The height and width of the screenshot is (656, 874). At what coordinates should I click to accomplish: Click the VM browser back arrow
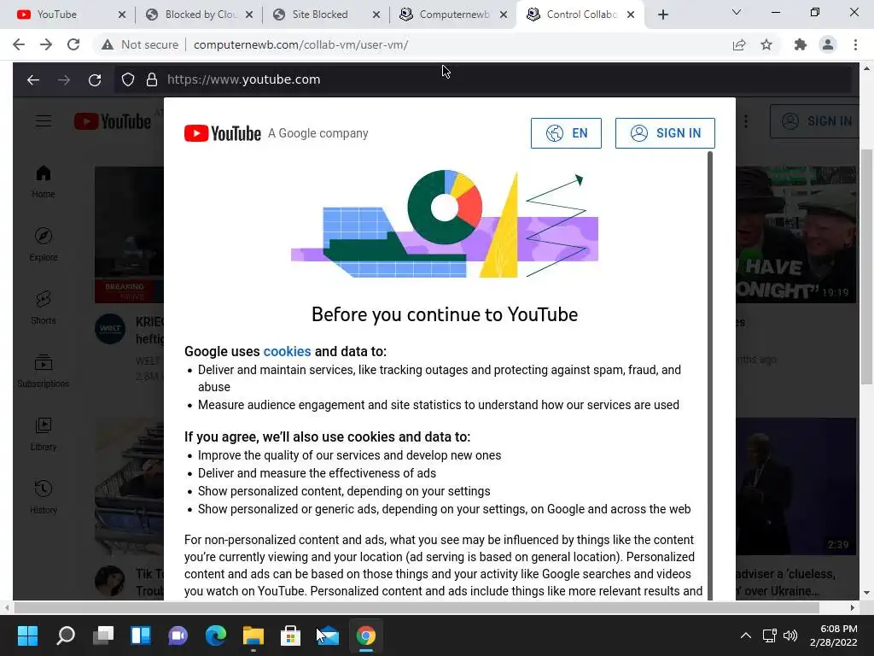[33, 79]
